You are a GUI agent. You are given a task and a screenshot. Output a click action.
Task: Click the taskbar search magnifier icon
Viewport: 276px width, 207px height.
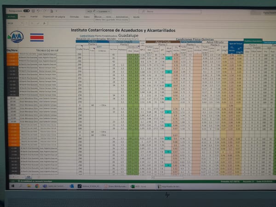[21, 186]
